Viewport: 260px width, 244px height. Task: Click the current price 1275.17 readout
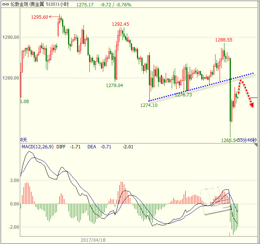[85, 5]
